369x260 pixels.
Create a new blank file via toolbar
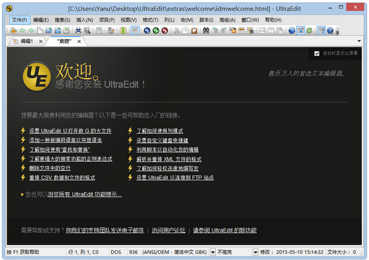coord(40,30)
